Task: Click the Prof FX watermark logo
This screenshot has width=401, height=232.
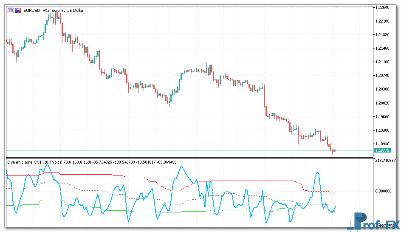Action: [374, 221]
